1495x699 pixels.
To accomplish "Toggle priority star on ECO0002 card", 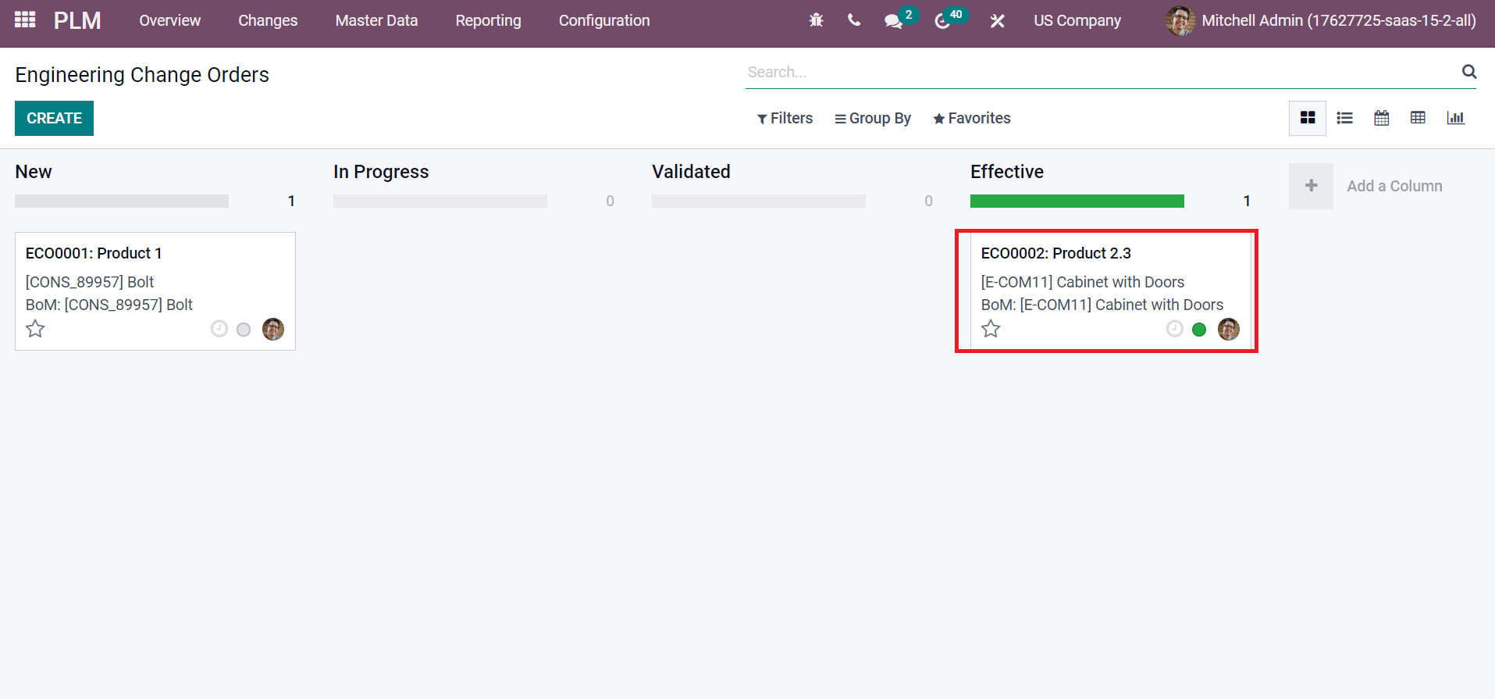I will (991, 329).
